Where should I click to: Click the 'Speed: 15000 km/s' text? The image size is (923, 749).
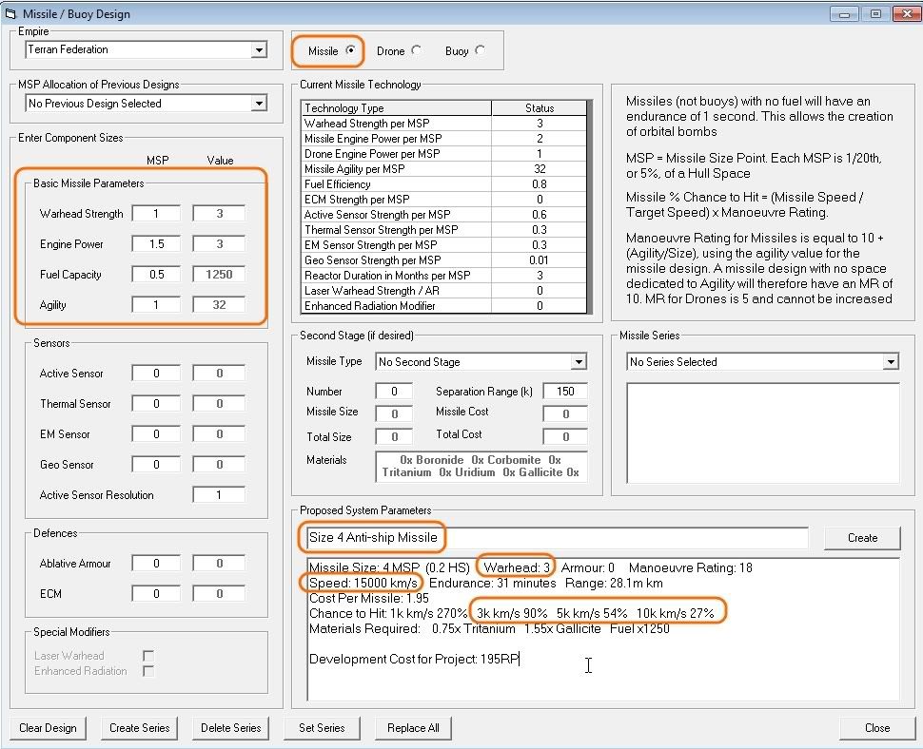click(363, 584)
